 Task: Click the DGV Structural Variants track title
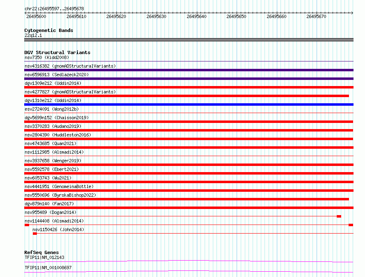pos(57,52)
